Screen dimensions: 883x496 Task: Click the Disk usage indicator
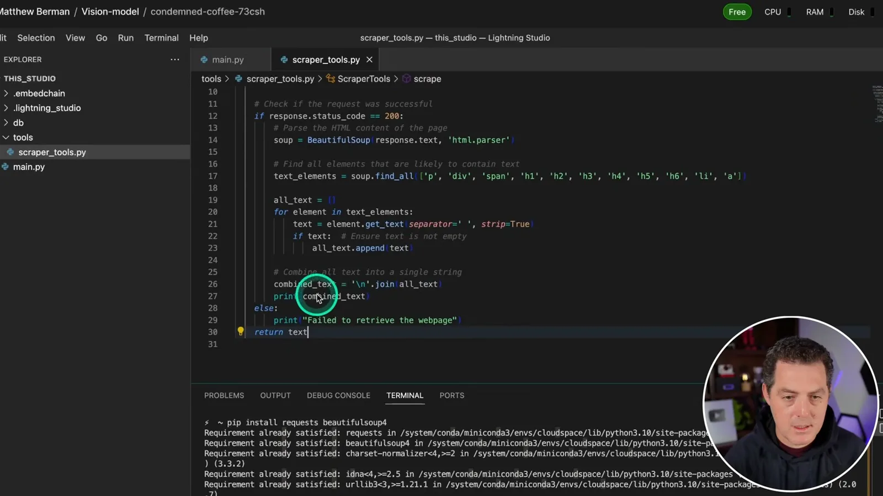(x=861, y=12)
